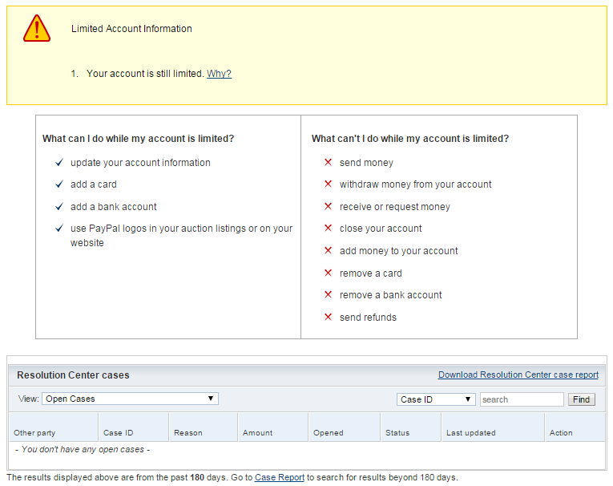613x486 pixels.
Task: Click the yellow warning triangle icon
Action: click(37, 29)
